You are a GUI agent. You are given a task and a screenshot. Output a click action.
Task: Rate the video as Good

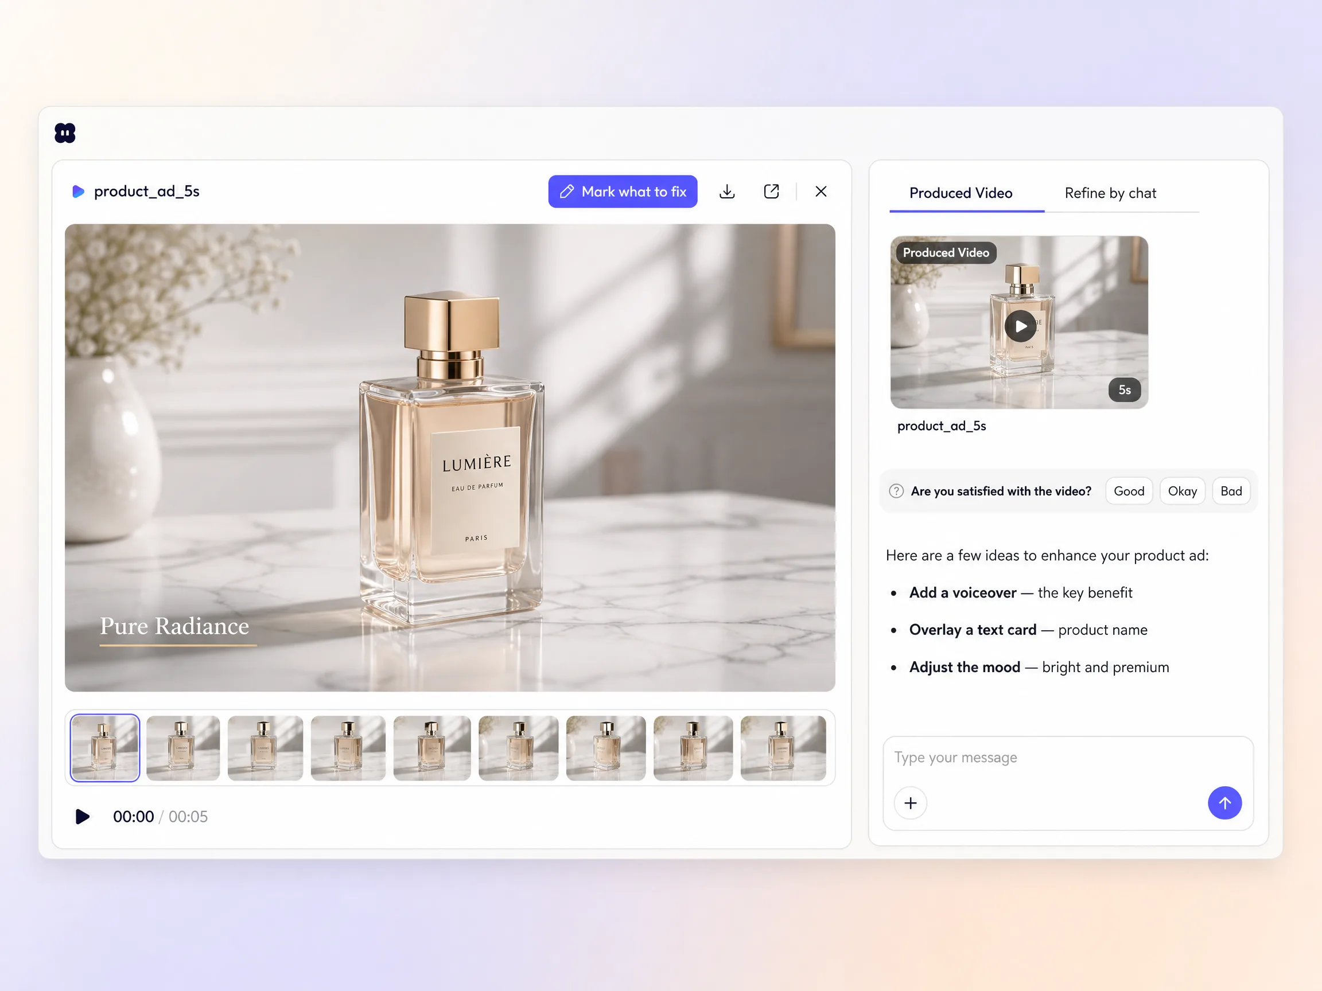point(1129,491)
